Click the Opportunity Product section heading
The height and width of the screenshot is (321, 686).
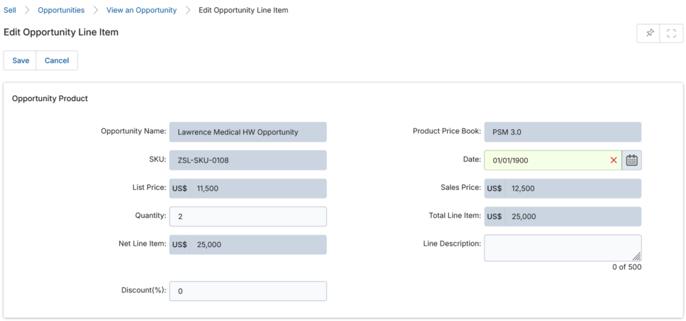point(50,99)
